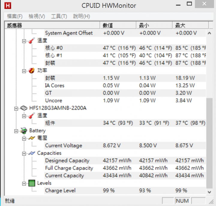
Task: Select the GT power row
Action: click(125, 93)
